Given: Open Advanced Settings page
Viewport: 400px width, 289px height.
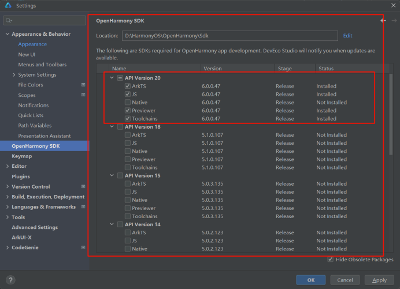Looking at the screenshot, I should (35, 227).
